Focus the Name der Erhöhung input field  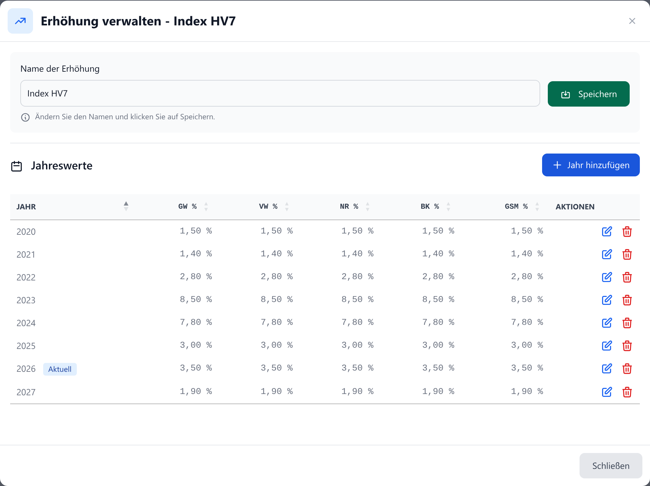[280, 93]
